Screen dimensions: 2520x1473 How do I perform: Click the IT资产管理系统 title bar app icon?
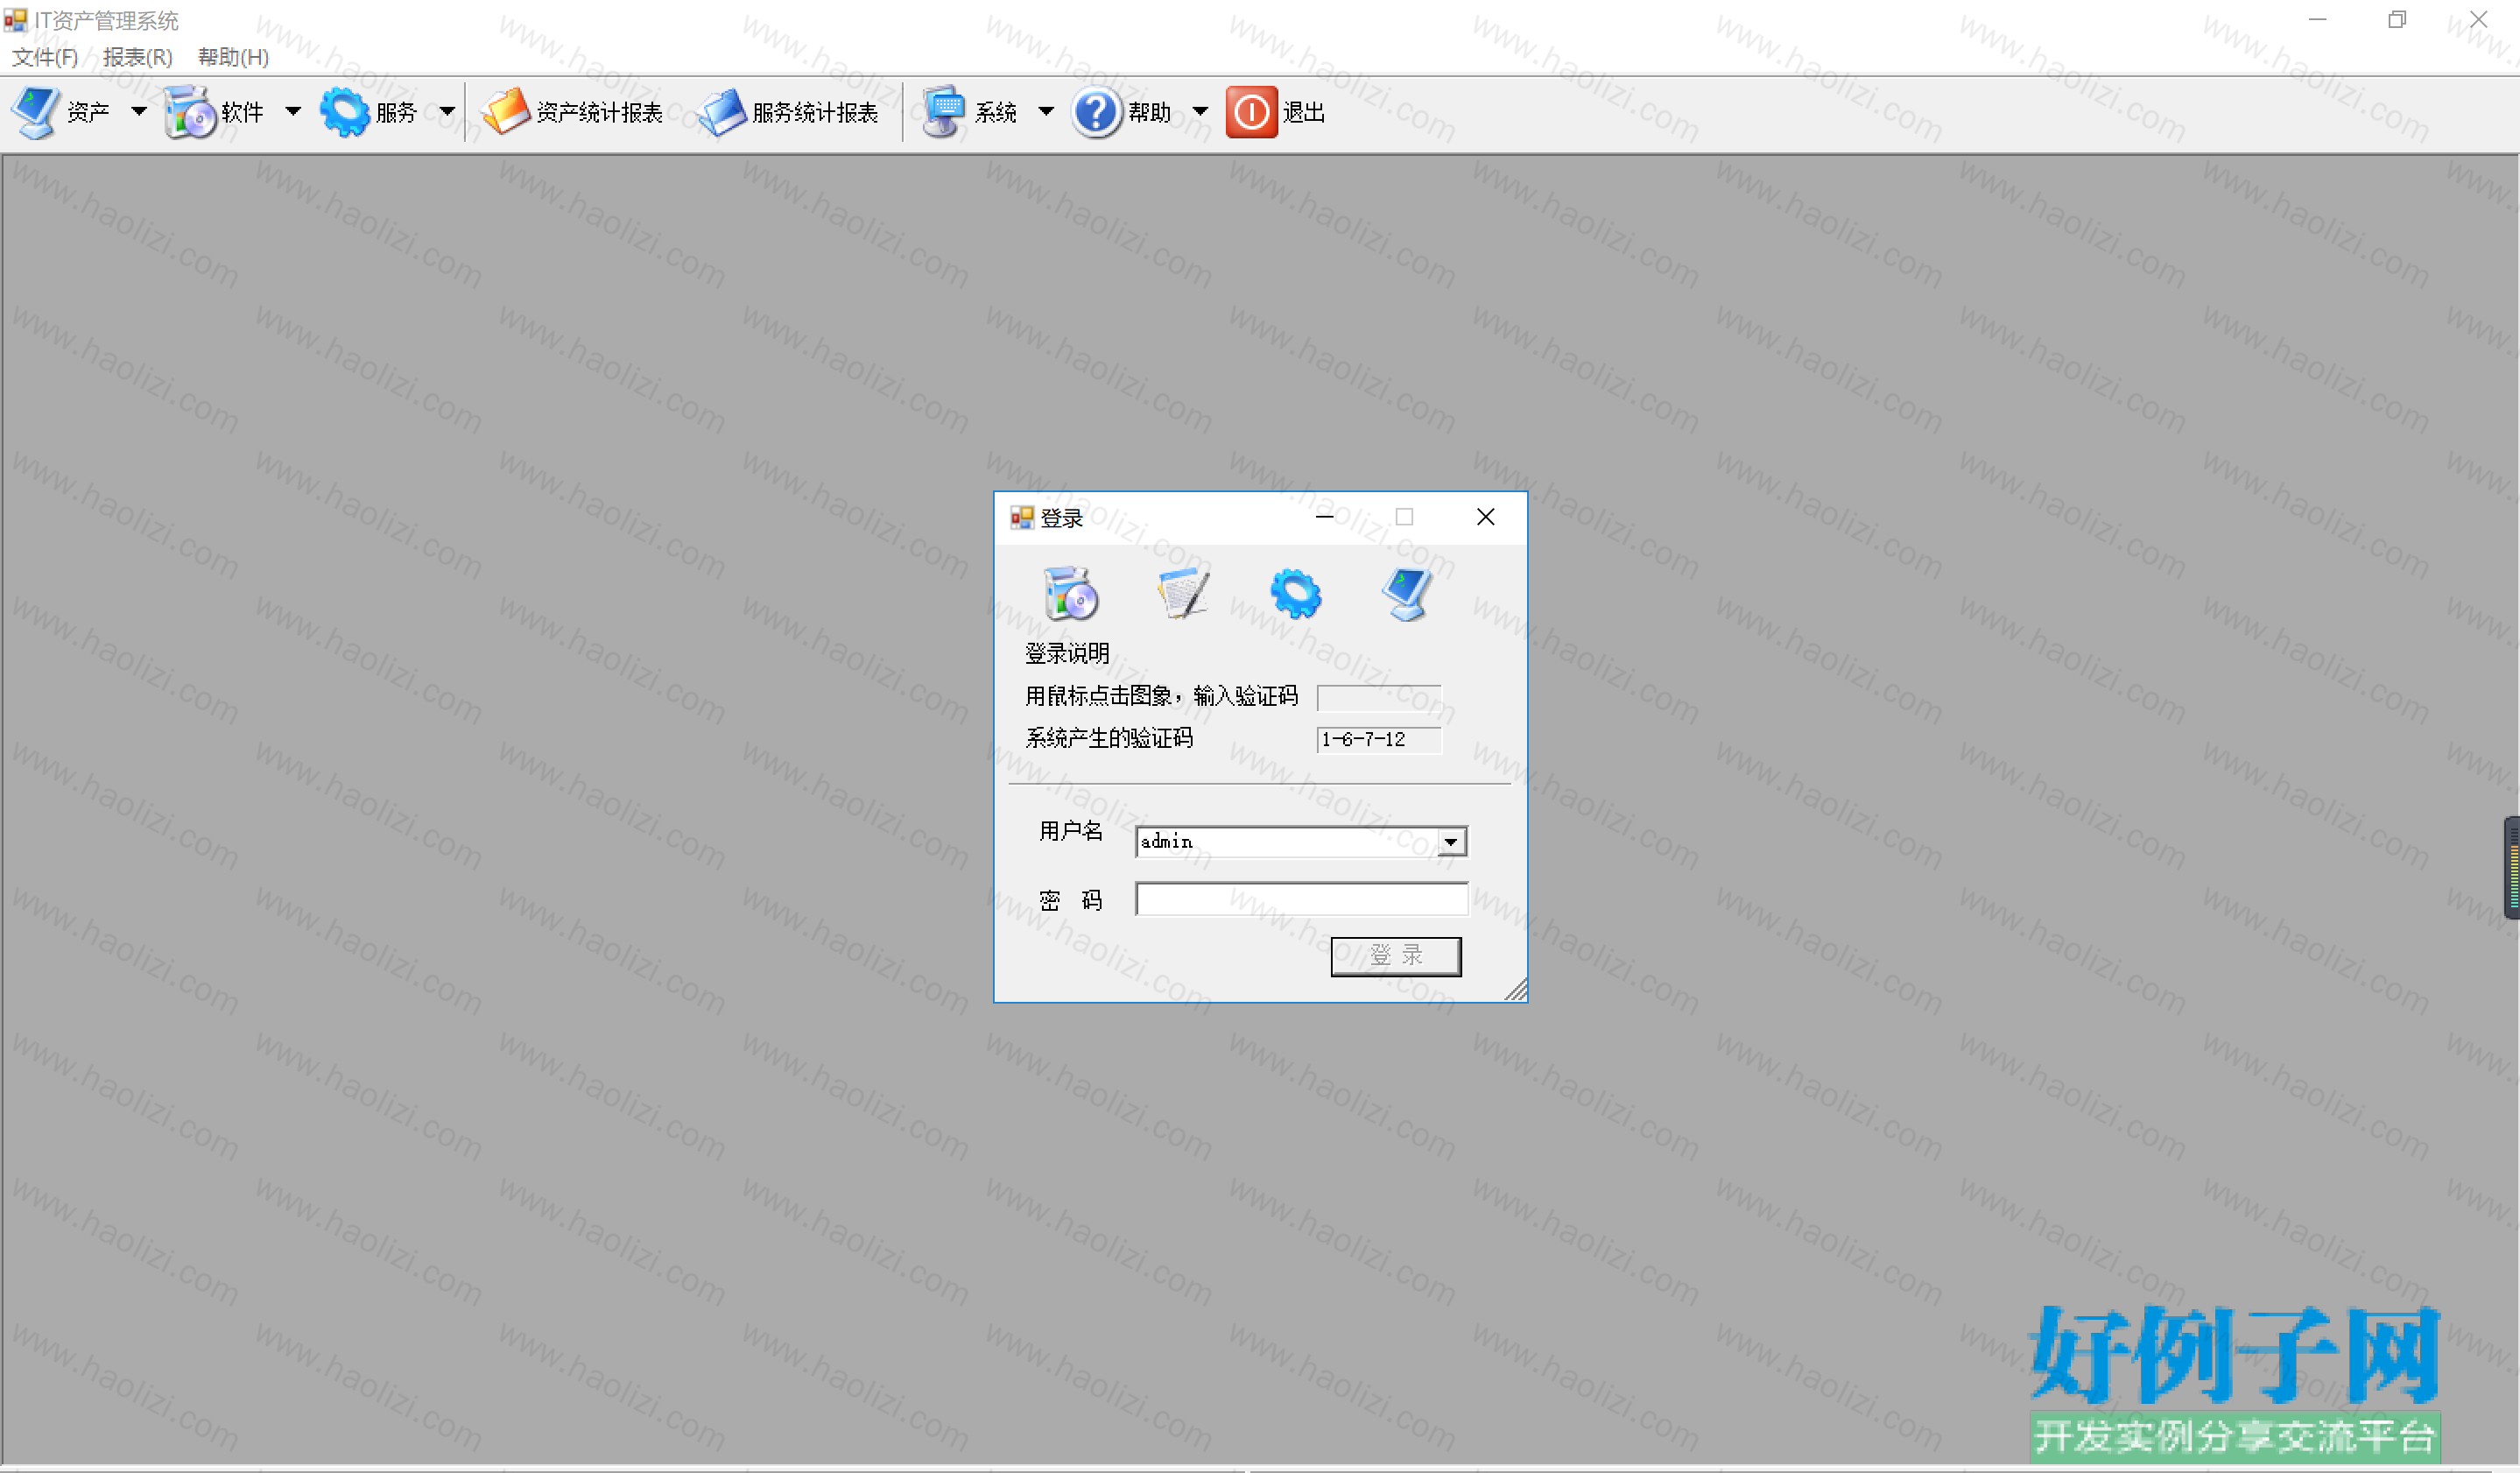pos(15,19)
